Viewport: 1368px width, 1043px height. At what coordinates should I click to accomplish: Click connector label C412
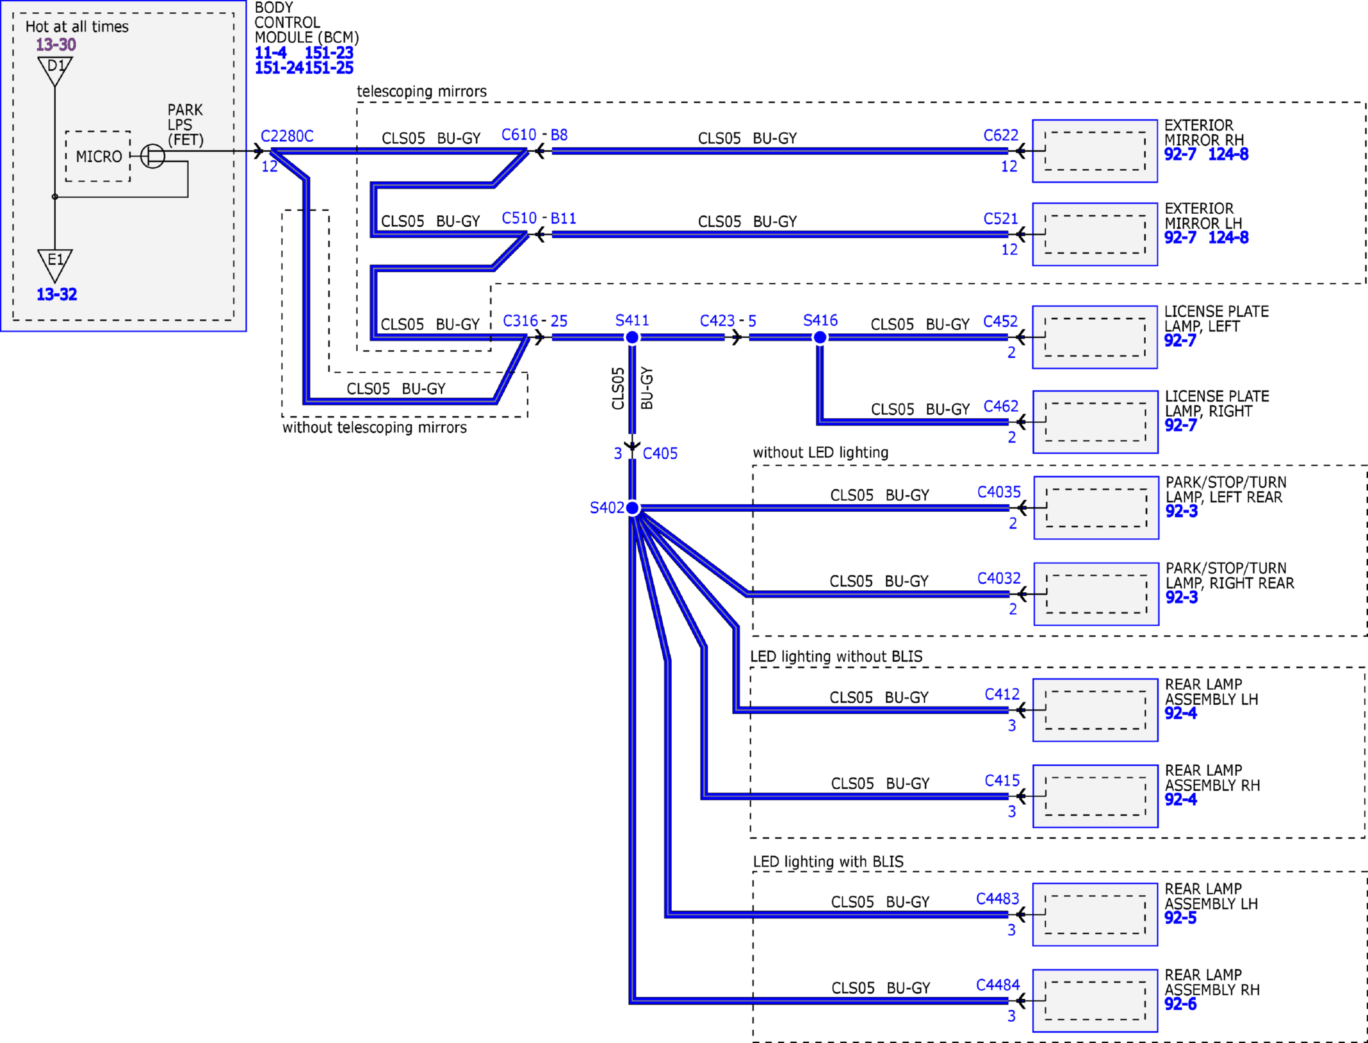click(1002, 694)
